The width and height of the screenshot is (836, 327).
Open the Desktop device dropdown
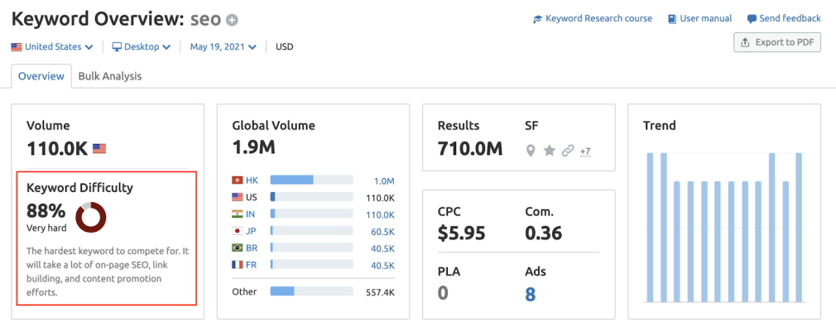[x=142, y=47]
